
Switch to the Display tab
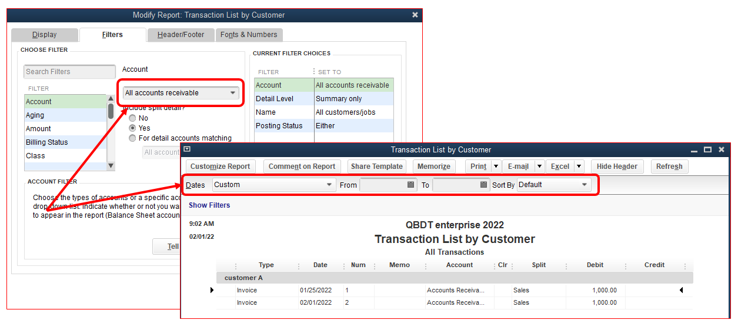point(44,35)
